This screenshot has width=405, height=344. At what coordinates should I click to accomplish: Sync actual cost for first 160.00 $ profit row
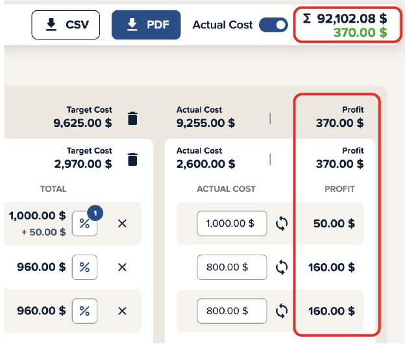point(282,267)
